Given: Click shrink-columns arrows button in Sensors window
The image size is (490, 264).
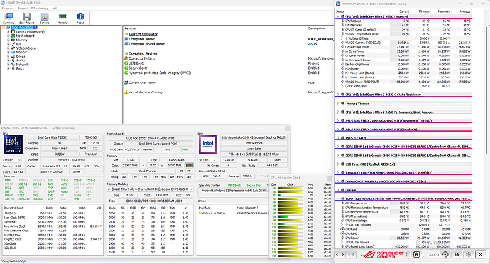Looking at the screenshot, I should (351, 255).
